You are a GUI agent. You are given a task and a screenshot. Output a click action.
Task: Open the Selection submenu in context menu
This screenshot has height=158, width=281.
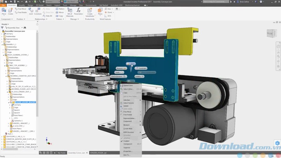click(x=127, y=100)
